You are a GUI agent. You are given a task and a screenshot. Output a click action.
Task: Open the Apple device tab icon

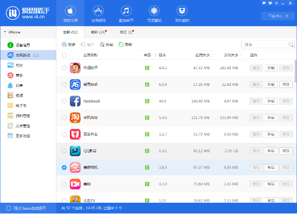(70, 11)
